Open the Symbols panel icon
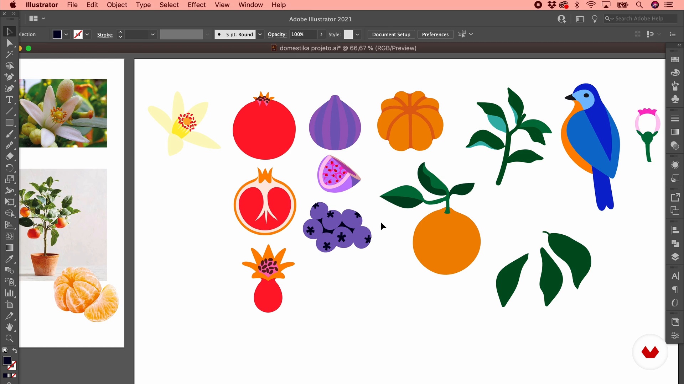This screenshot has width=684, height=384. point(675,99)
